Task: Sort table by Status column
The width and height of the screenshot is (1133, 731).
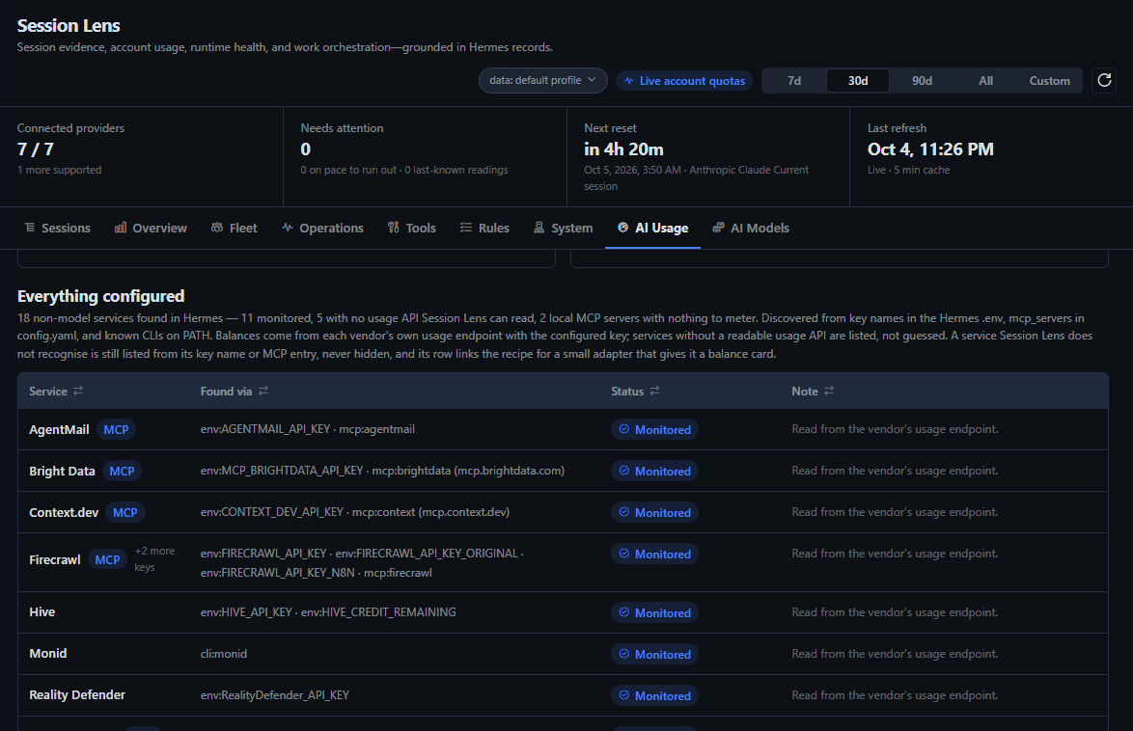Action: [x=635, y=391]
